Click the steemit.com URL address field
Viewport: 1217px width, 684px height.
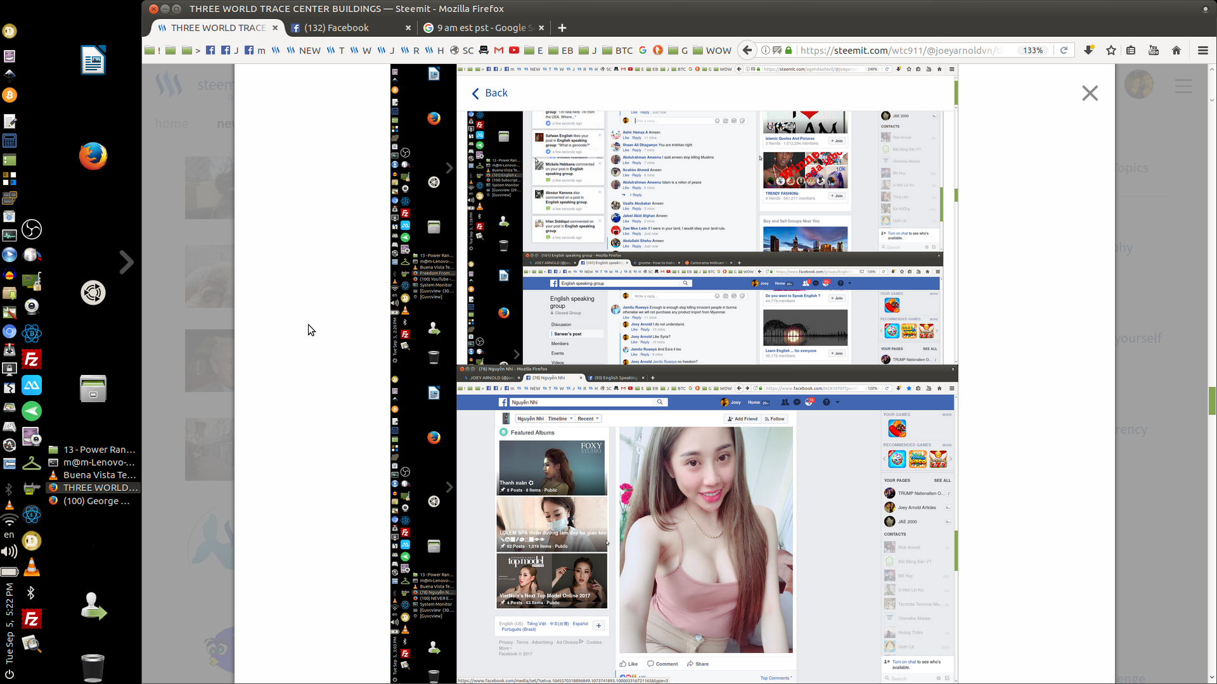click(x=900, y=50)
